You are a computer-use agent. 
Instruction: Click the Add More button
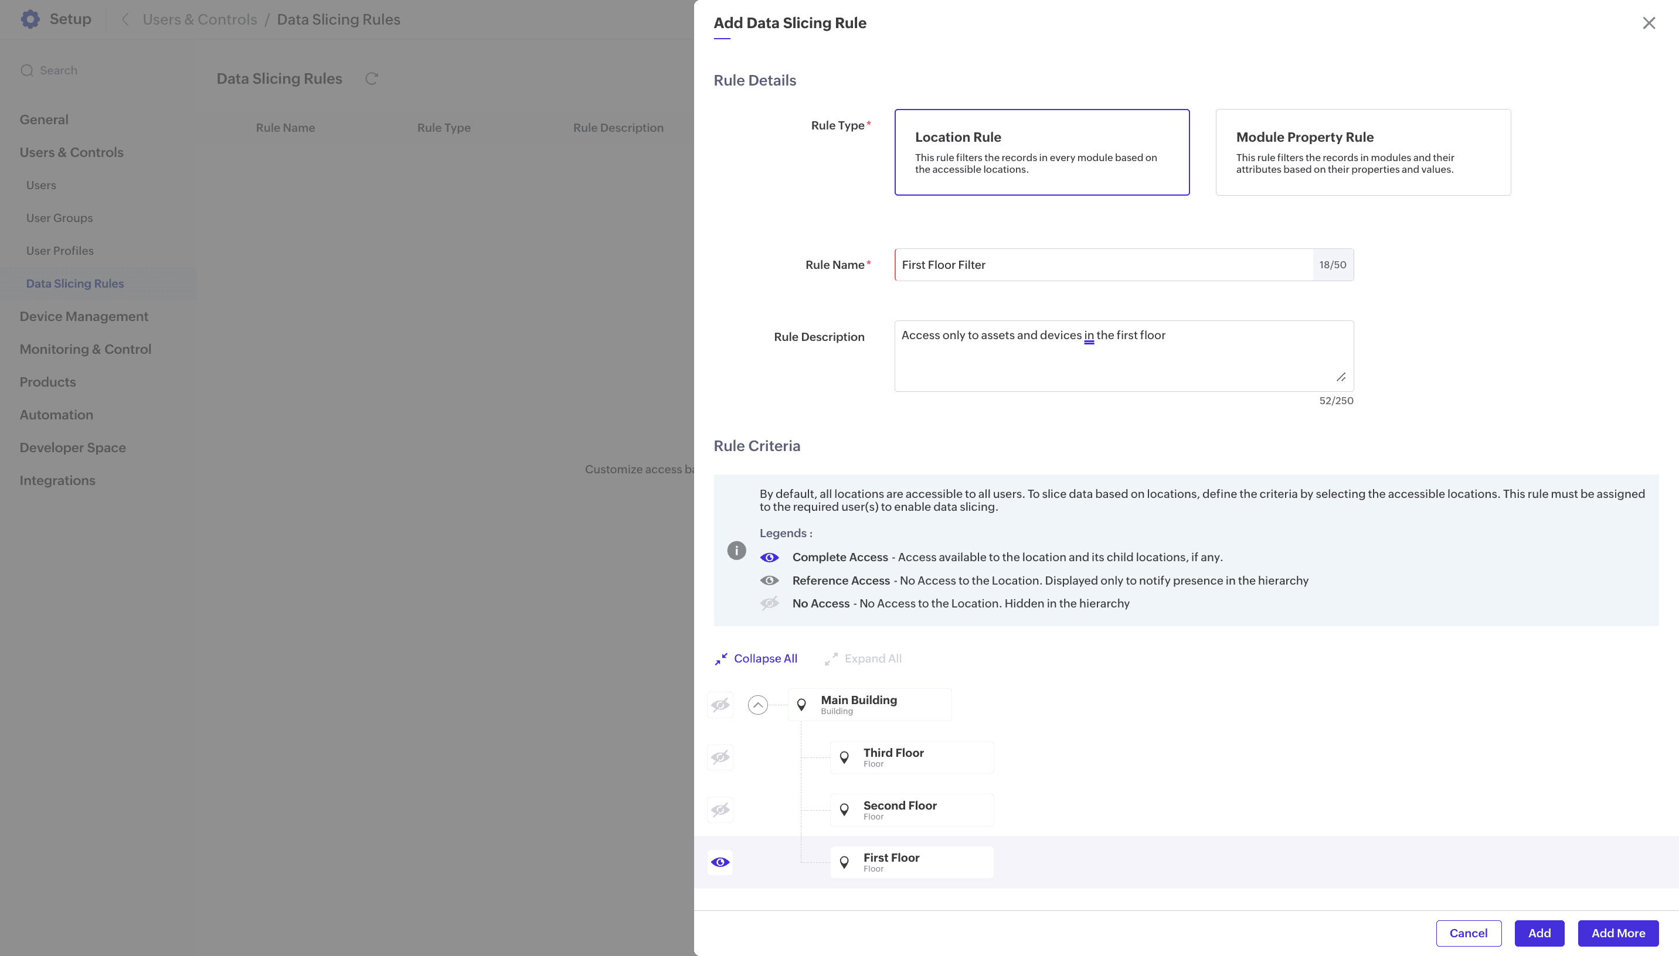pos(1617,933)
